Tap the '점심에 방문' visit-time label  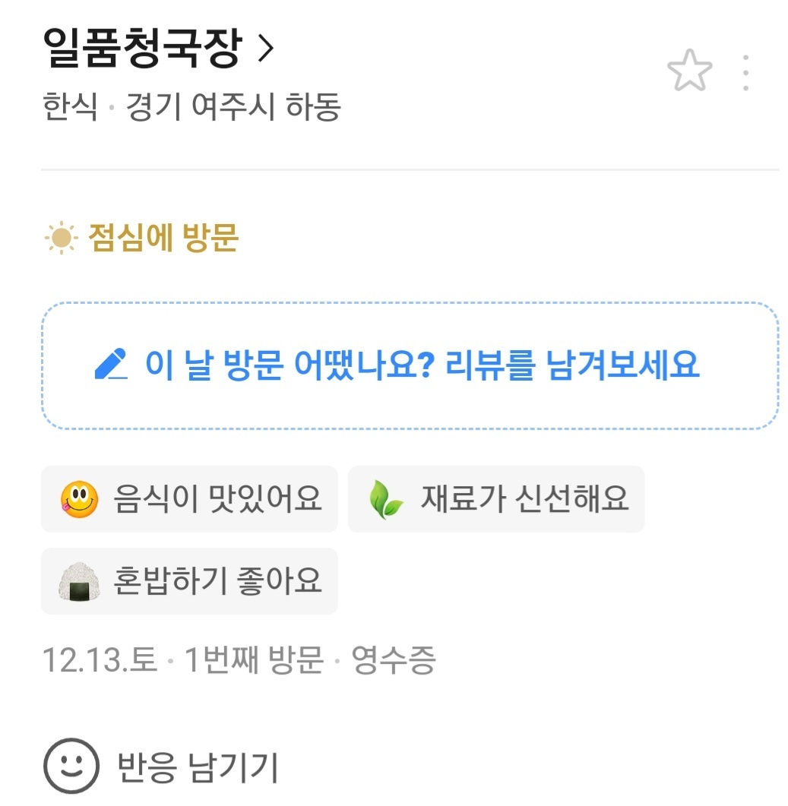tap(163, 239)
